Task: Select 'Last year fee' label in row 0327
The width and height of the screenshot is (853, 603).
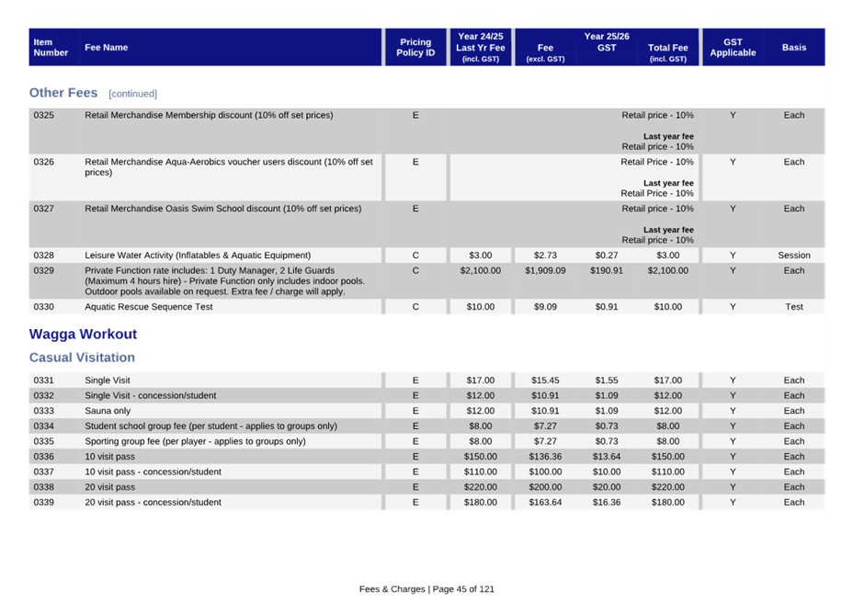Action: point(668,230)
